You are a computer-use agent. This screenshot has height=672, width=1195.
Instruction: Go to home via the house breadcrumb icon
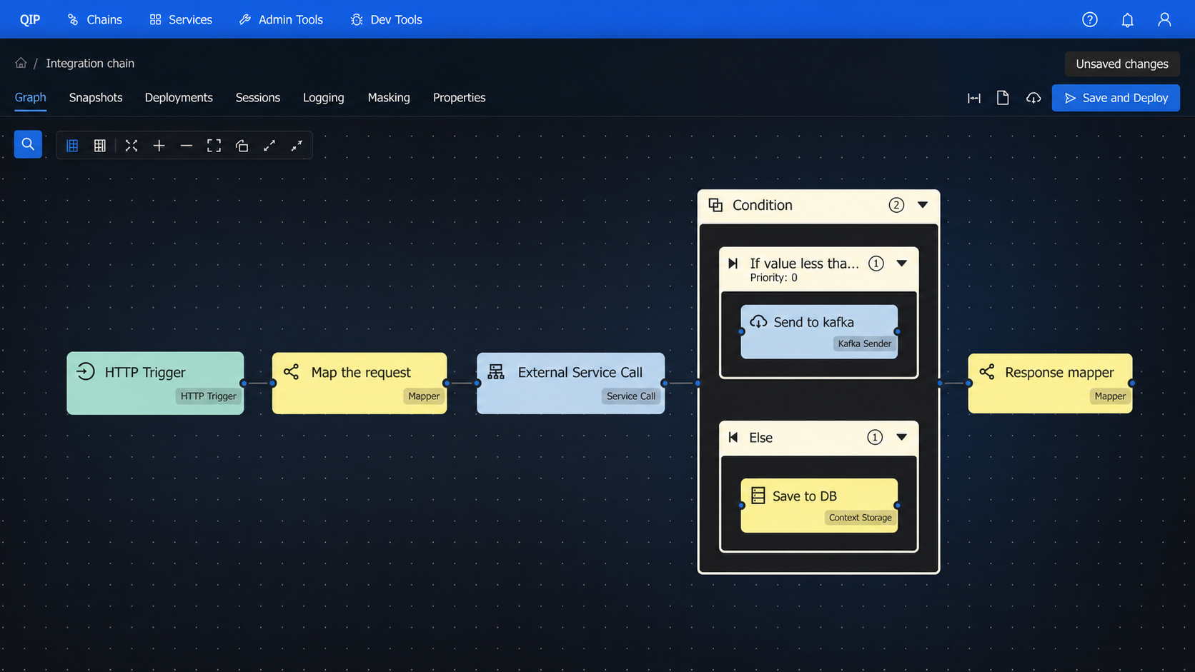pos(21,63)
